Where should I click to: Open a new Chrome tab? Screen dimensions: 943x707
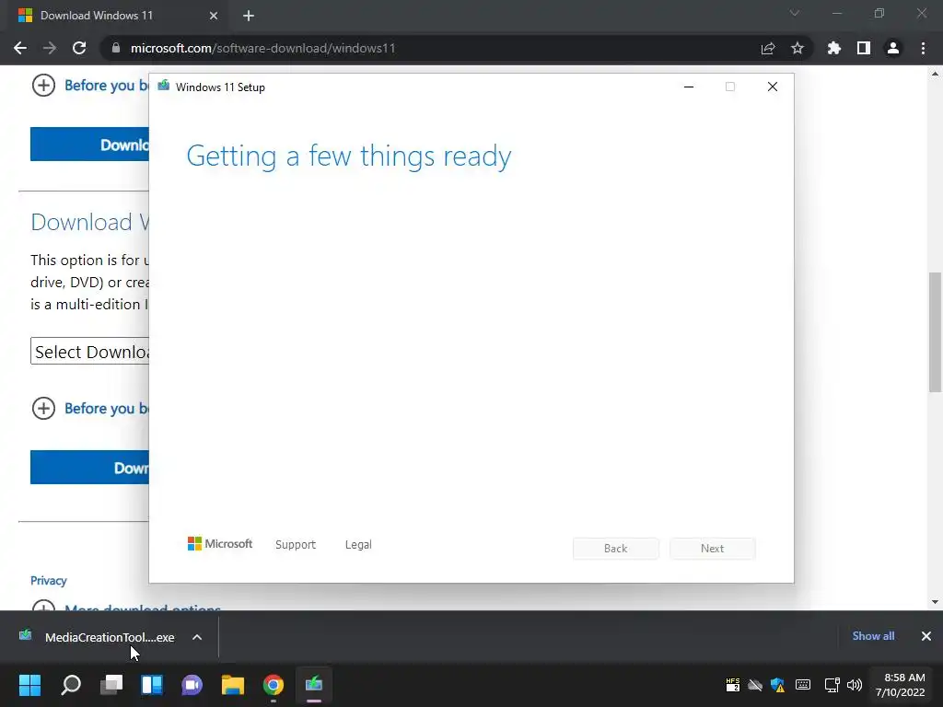(249, 16)
